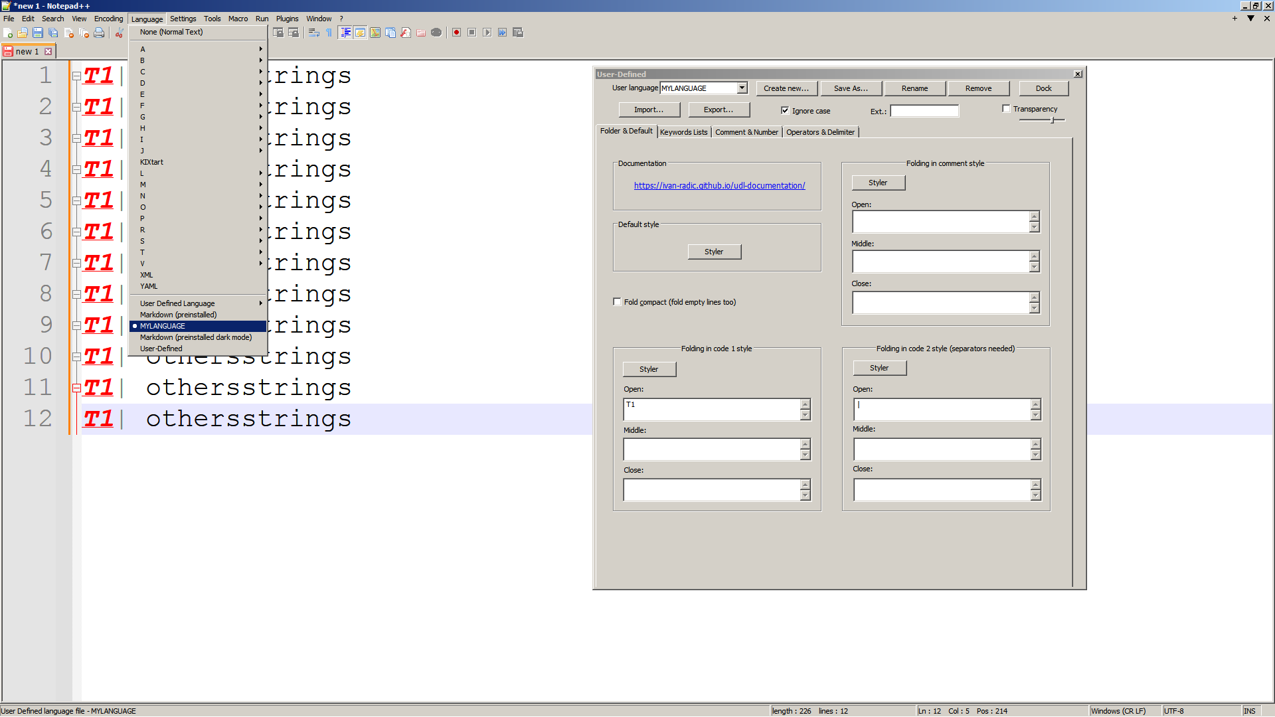Click the Open file toolbar icon
Viewport: 1275px width, 717px height.
(23, 33)
